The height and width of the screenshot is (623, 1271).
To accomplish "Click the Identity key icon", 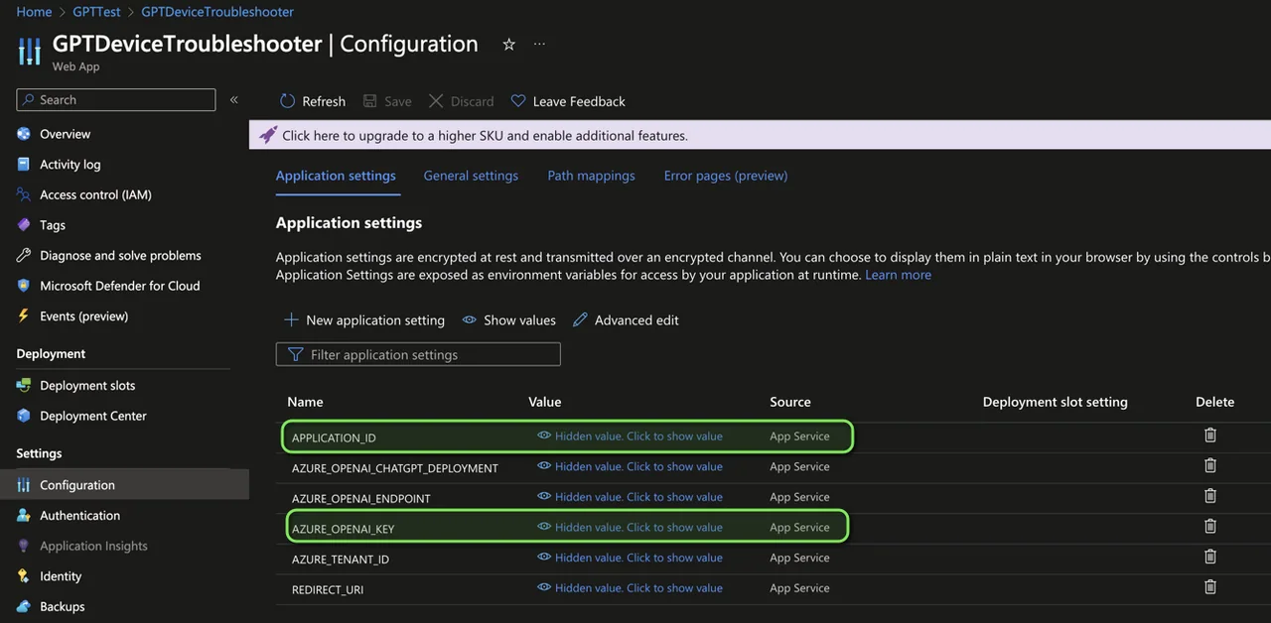I will point(24,576).
